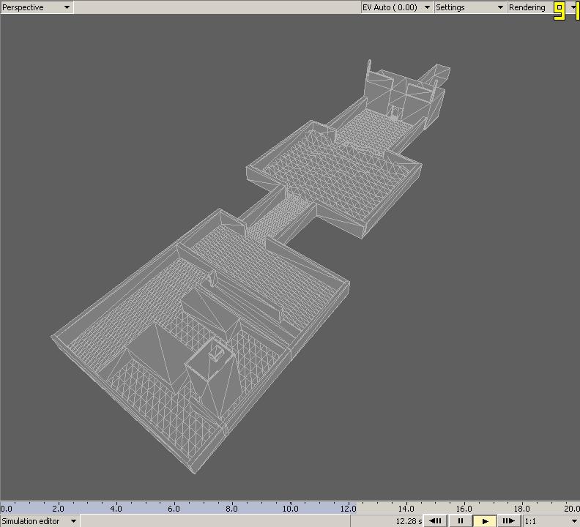Click the 12.28 s time field

point(387,521)
